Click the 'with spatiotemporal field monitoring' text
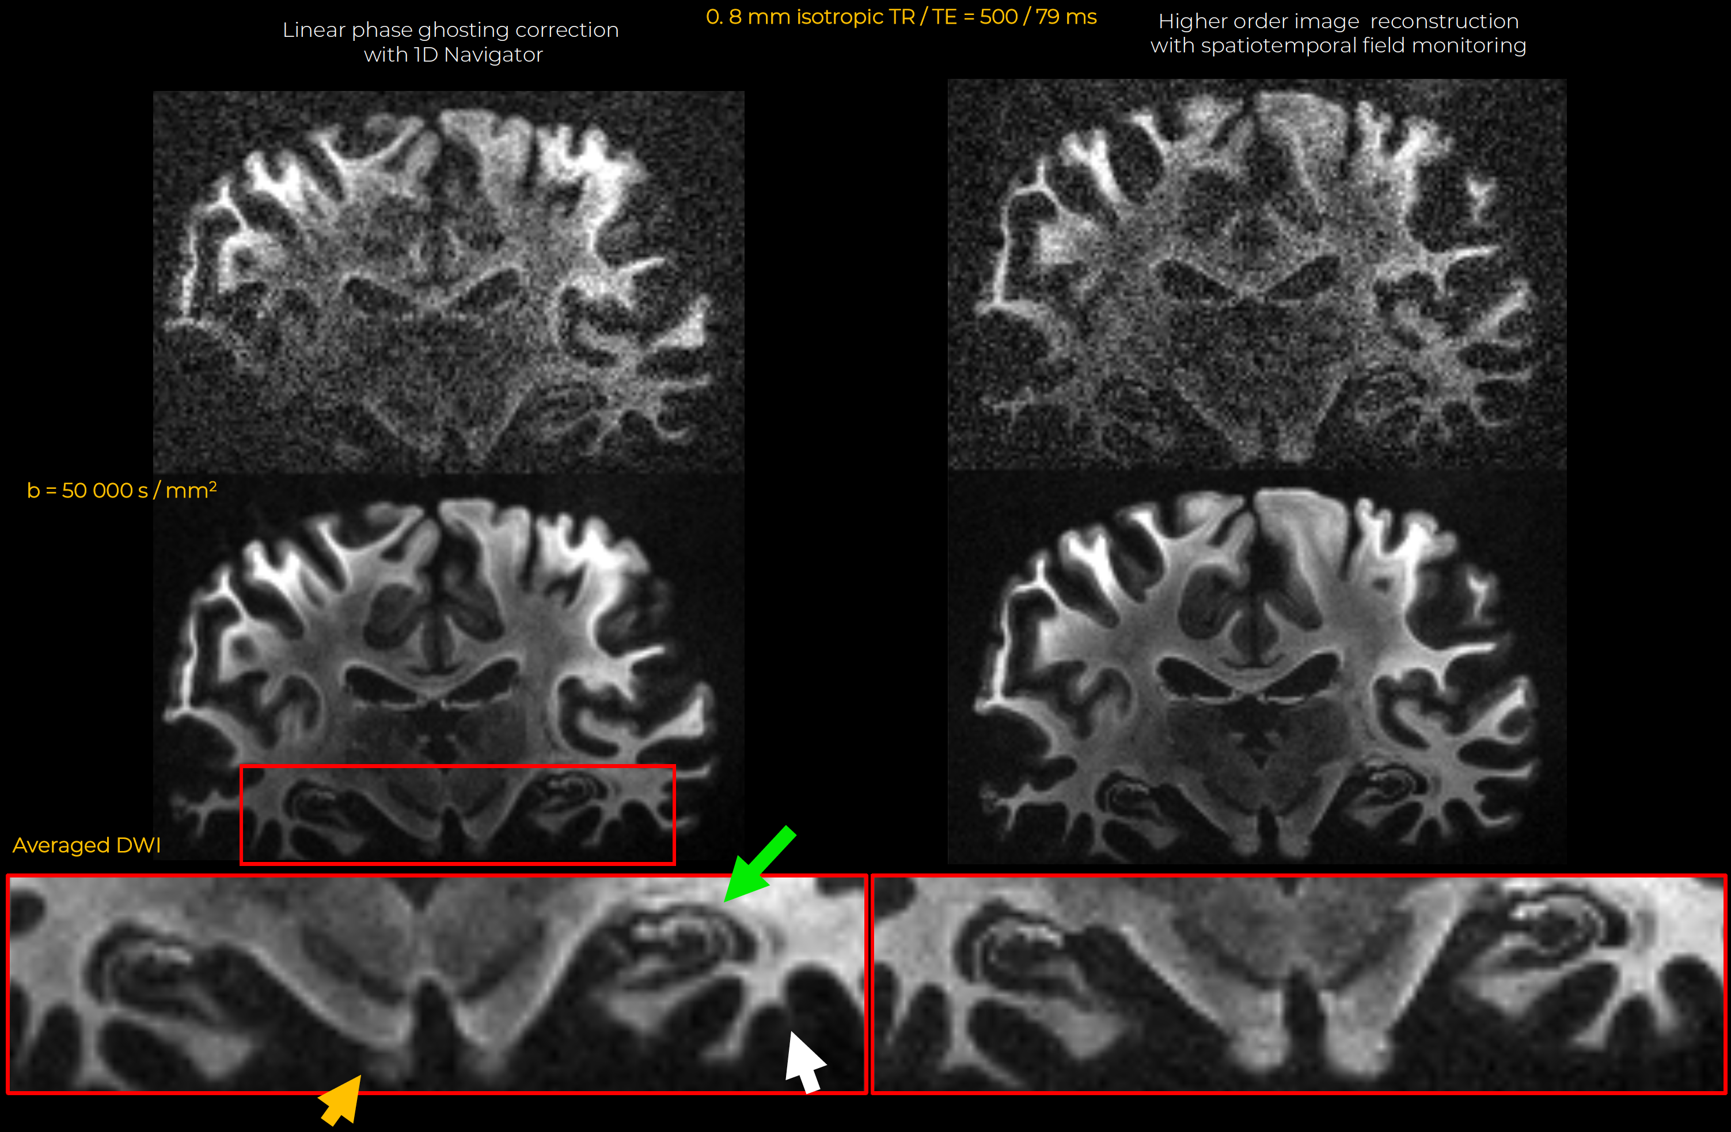 pyautogui.click(x=1338, y=46)
